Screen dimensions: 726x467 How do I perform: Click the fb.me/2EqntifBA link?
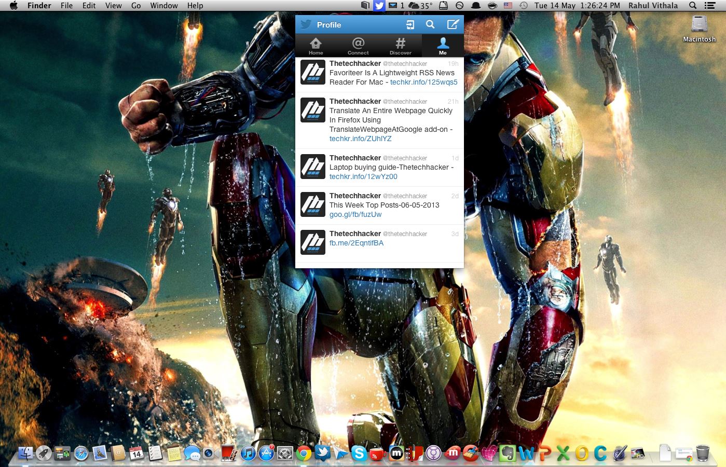pyautogui.click(x=356, y=243)
